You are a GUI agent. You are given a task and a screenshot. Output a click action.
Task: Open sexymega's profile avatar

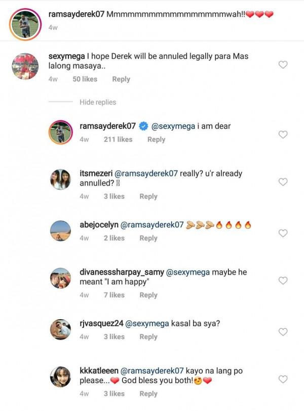point(25,66)
